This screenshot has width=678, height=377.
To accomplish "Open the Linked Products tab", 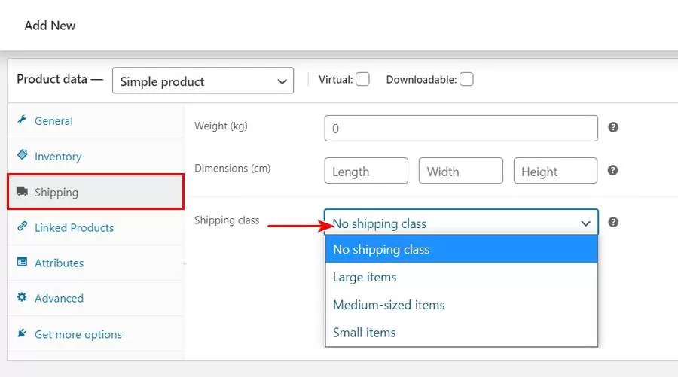I will [74, 227].
